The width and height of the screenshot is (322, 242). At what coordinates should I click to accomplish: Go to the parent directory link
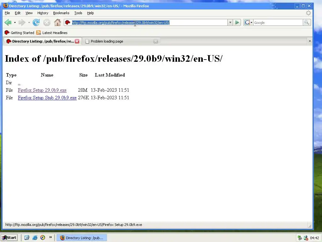pyautogui.click(x=19, y=83)
